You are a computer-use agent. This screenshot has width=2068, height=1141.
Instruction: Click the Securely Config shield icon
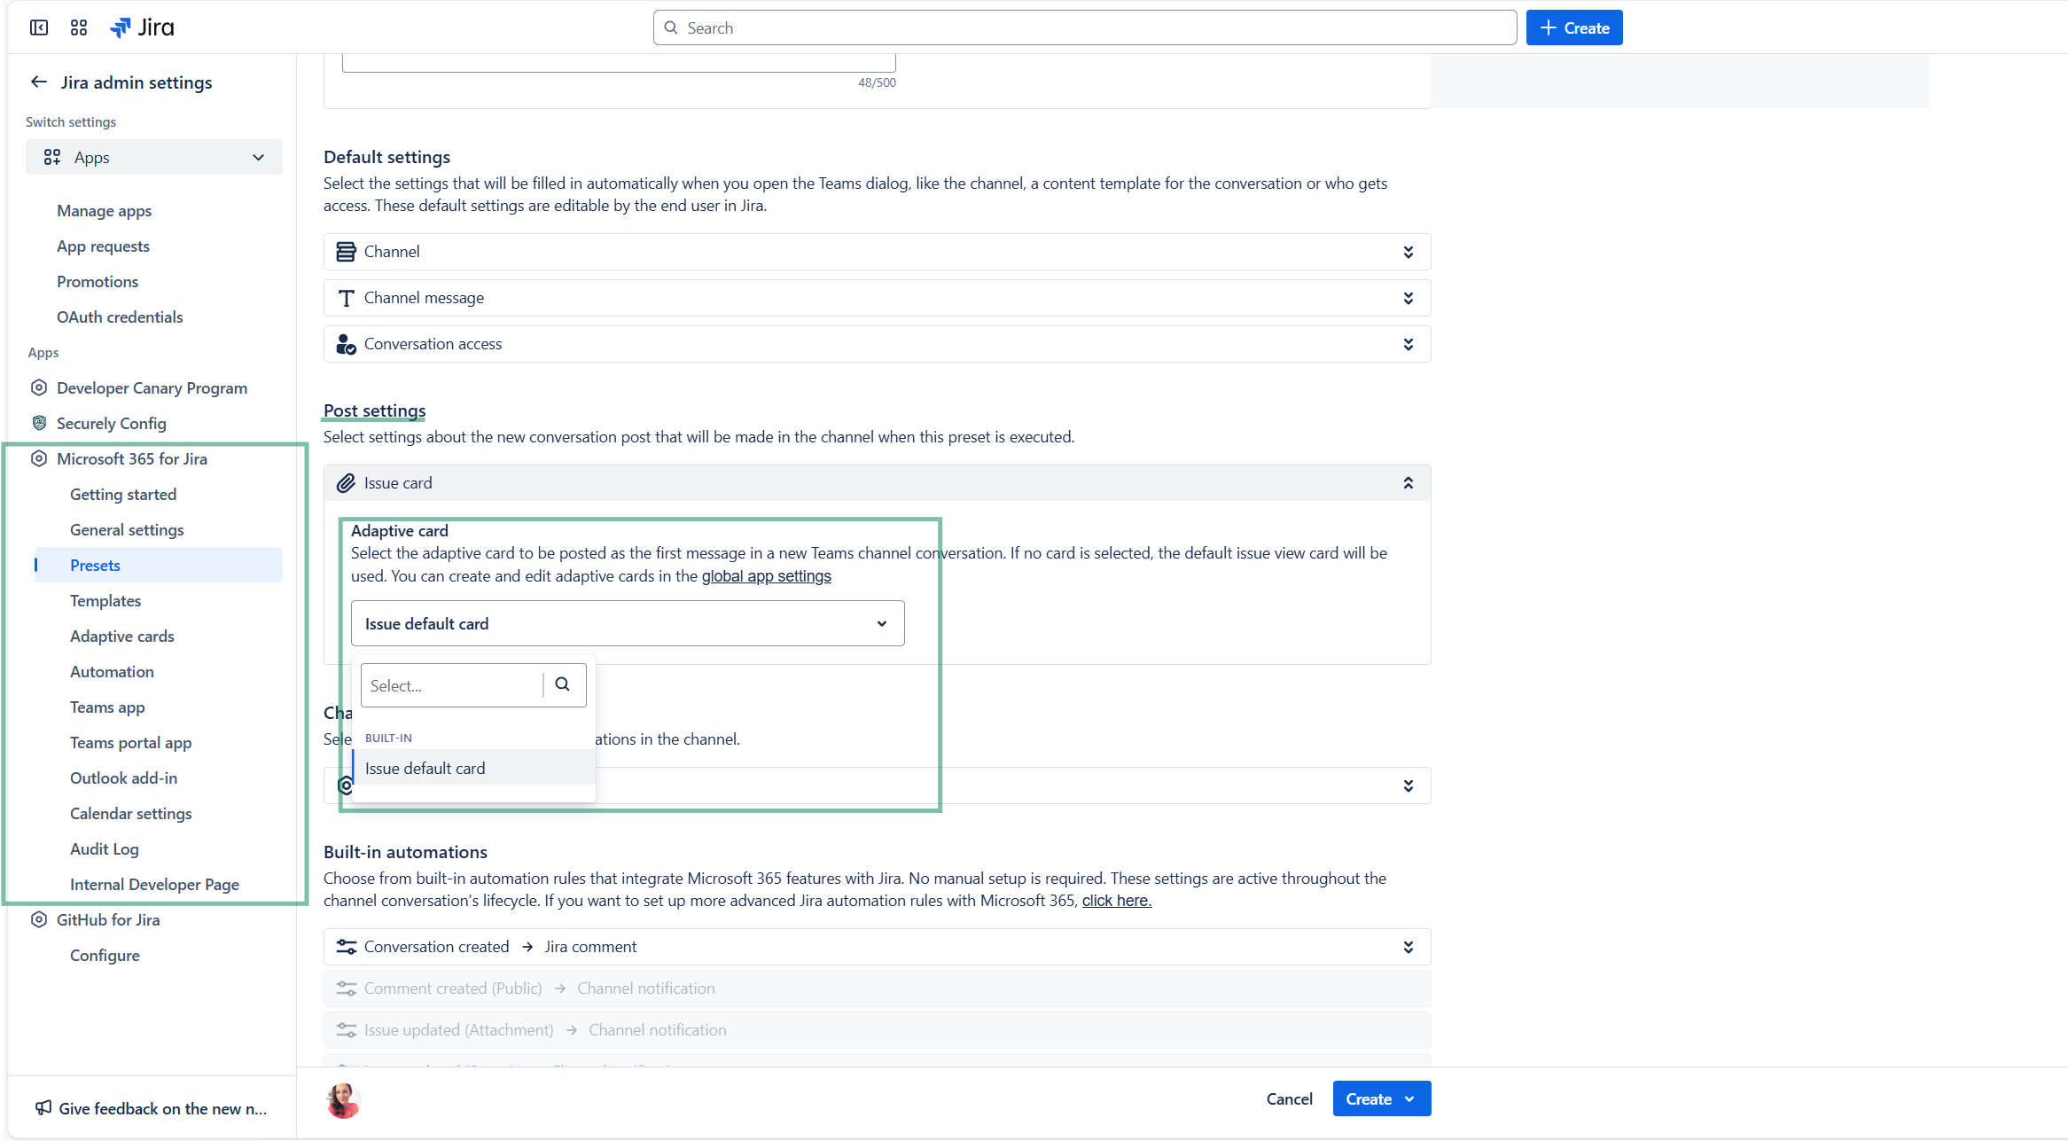click(39, 423)
